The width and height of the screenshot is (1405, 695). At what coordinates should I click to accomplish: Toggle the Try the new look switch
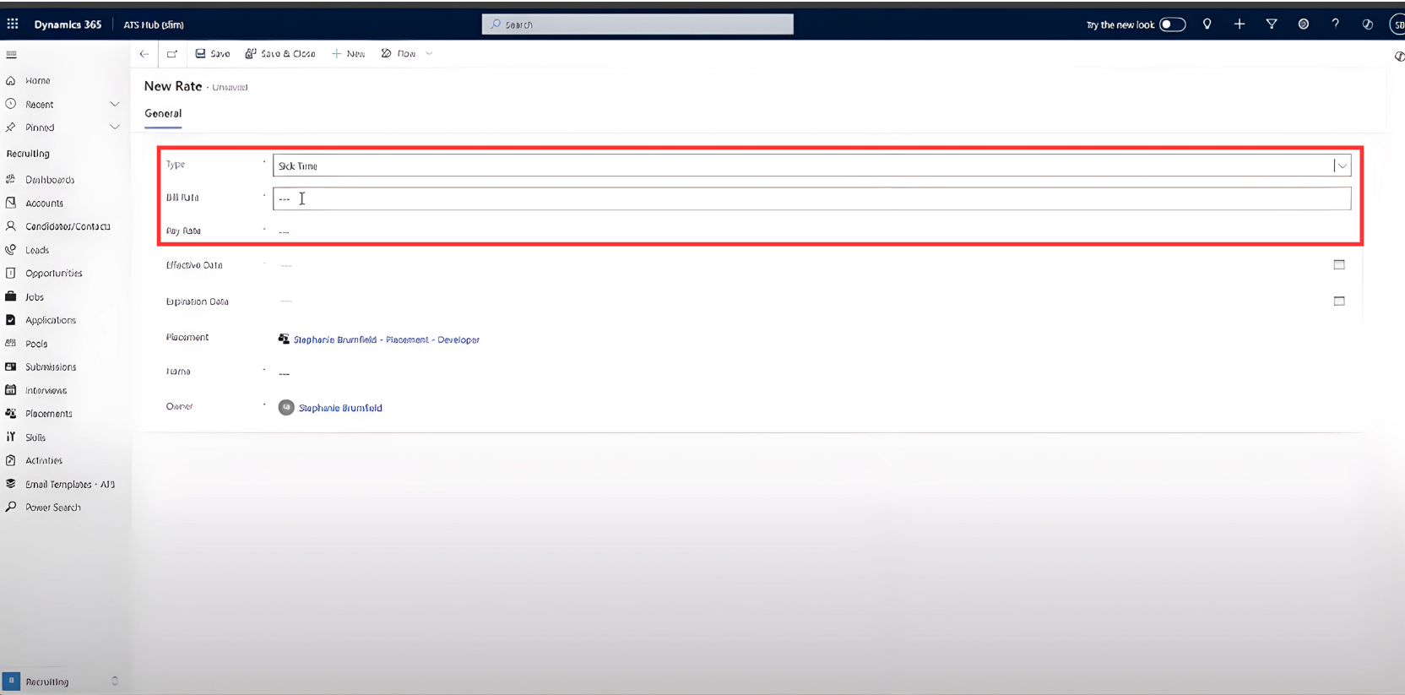pos(1172,24)
